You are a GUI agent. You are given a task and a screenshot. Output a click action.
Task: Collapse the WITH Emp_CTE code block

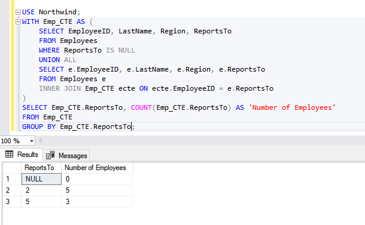pyautogui.click(x=18, y=22)
